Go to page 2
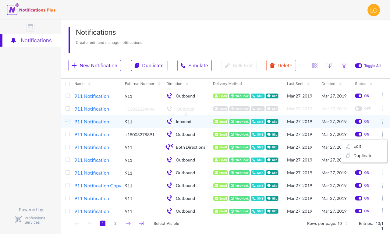 (115, 223)
